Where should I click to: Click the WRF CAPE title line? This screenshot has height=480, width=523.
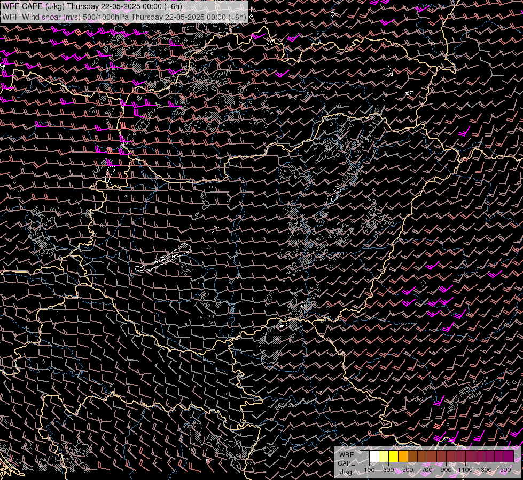[x=92, y=6]
